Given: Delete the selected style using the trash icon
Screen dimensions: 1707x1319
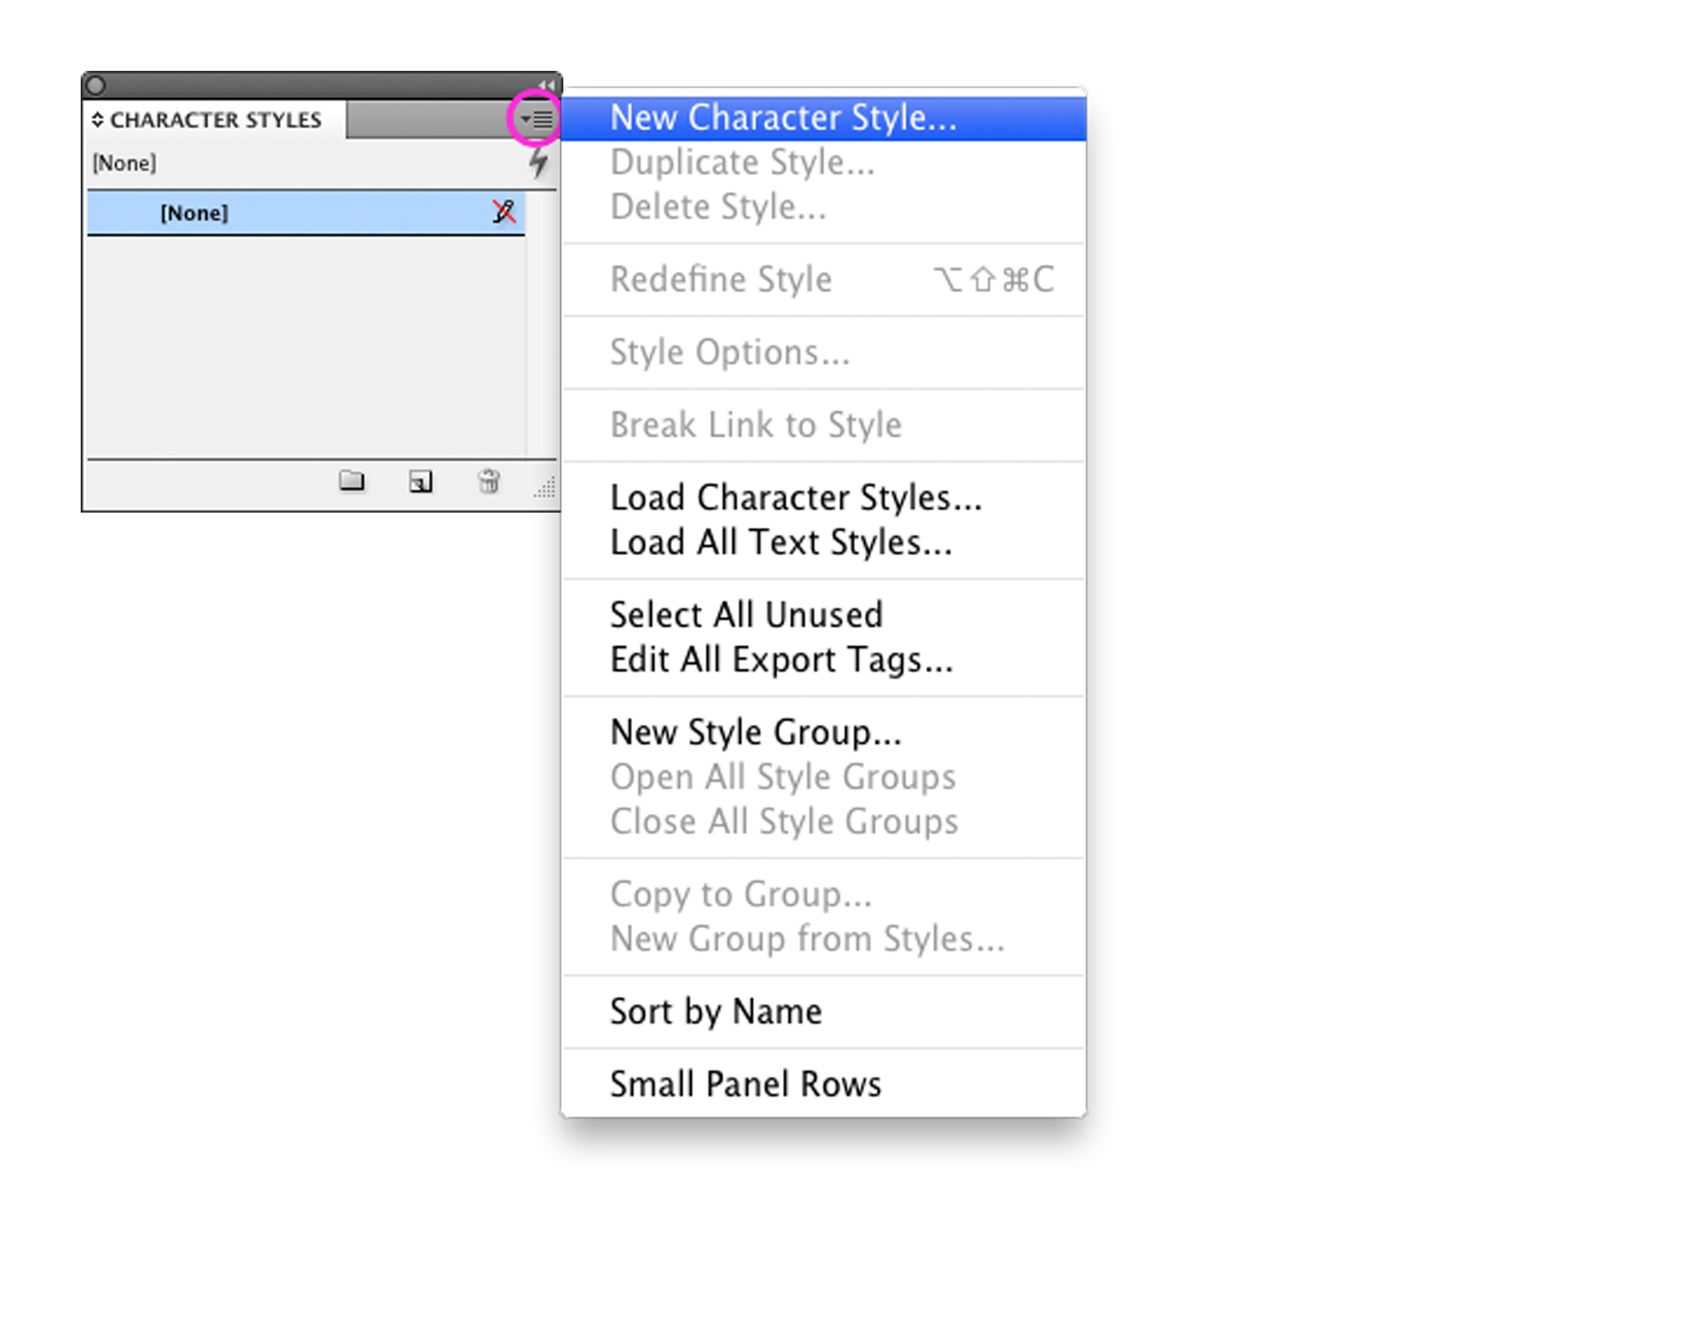Looking at the screenshot, I should pyautogui.click(x=488, y=482).
